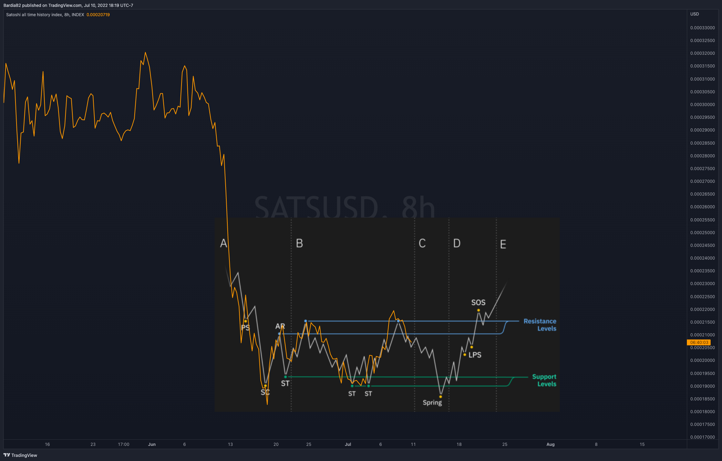Click the phase D label on the schematic
Screen dimensions: 722x461
tap(457, 243)
